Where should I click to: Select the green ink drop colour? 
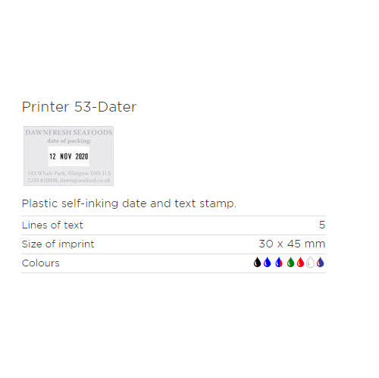click(x=290, y=263)
